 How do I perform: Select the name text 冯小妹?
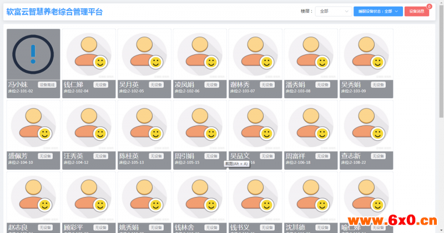coord(18,84)
